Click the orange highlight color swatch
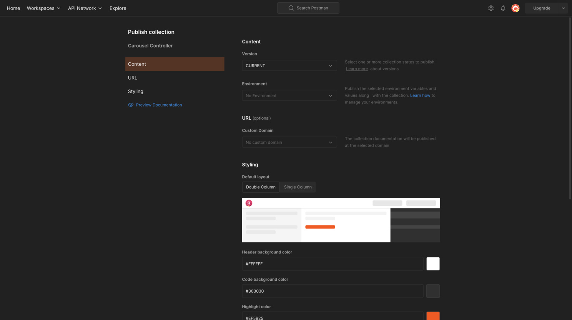The image size is (572, 320). coord(433,316)
